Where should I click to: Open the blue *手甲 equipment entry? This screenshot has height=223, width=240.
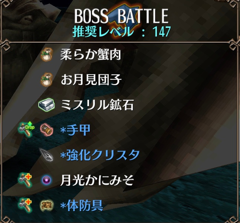coord(75,130)
